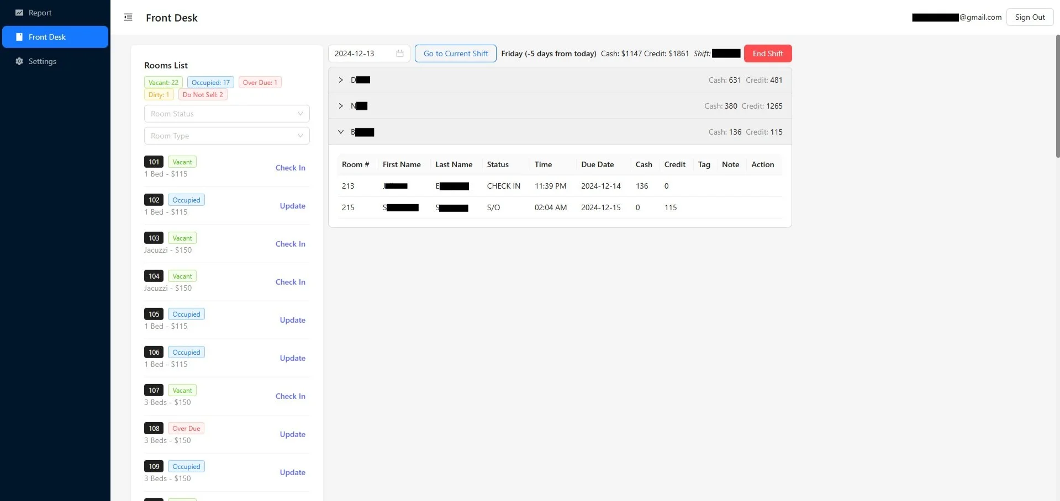Open the Room Status dropdown
The image size is (1060, 501).
pos(227,114)
